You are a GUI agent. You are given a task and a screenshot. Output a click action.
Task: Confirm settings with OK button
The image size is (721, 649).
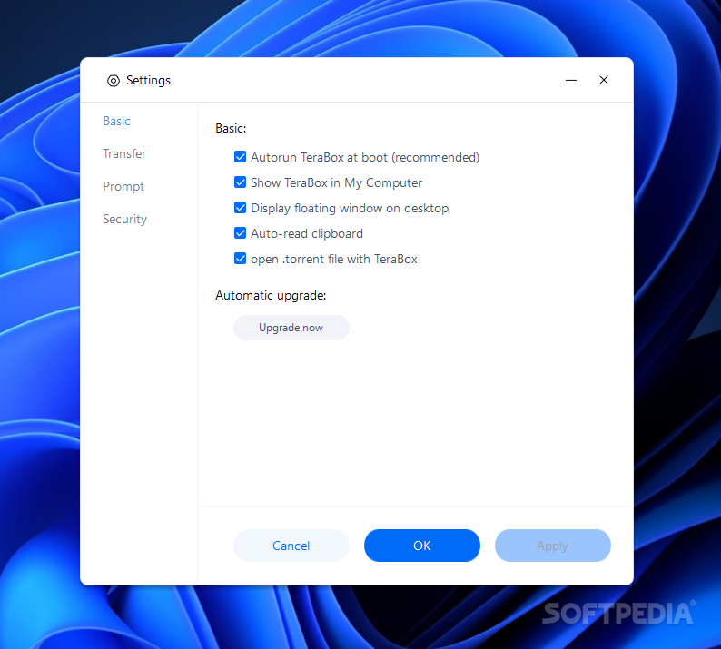coord(422,546)
